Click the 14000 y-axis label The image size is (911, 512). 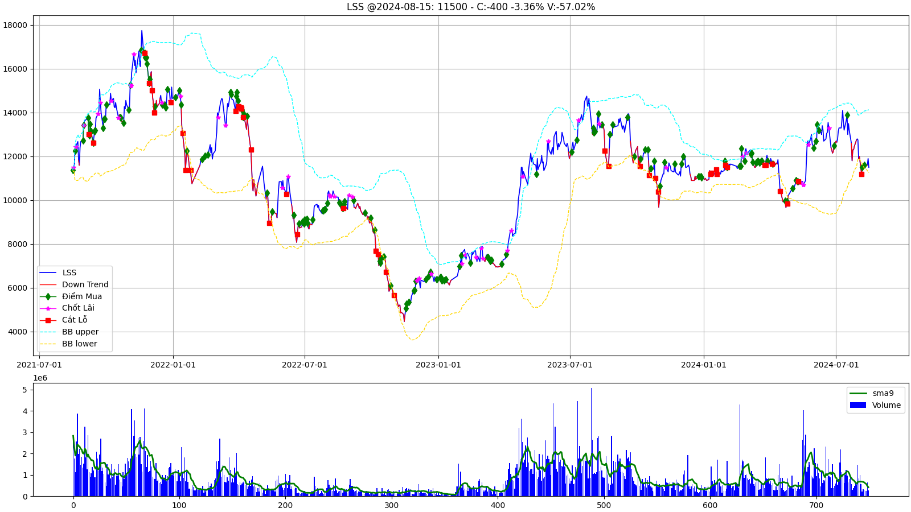tap(15, 113)
